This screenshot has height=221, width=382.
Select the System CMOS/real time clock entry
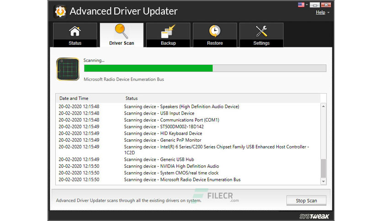188,173
